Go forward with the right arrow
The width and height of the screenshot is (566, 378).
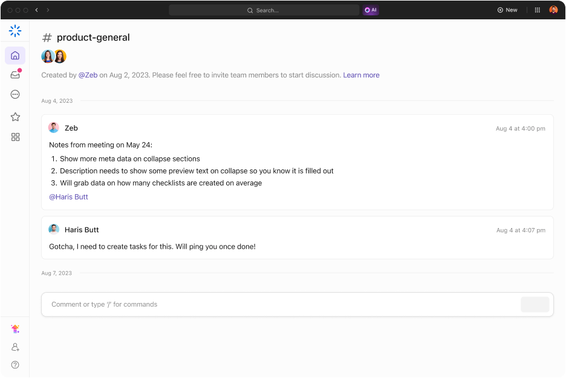pyautogui.click(x=48, y=10)
